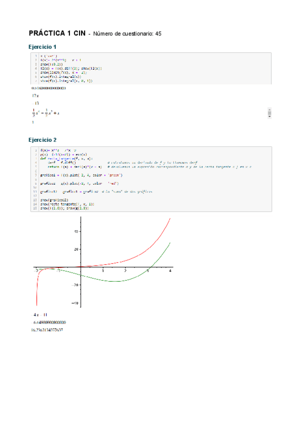Click the red curve in the plot

(151, 241)
